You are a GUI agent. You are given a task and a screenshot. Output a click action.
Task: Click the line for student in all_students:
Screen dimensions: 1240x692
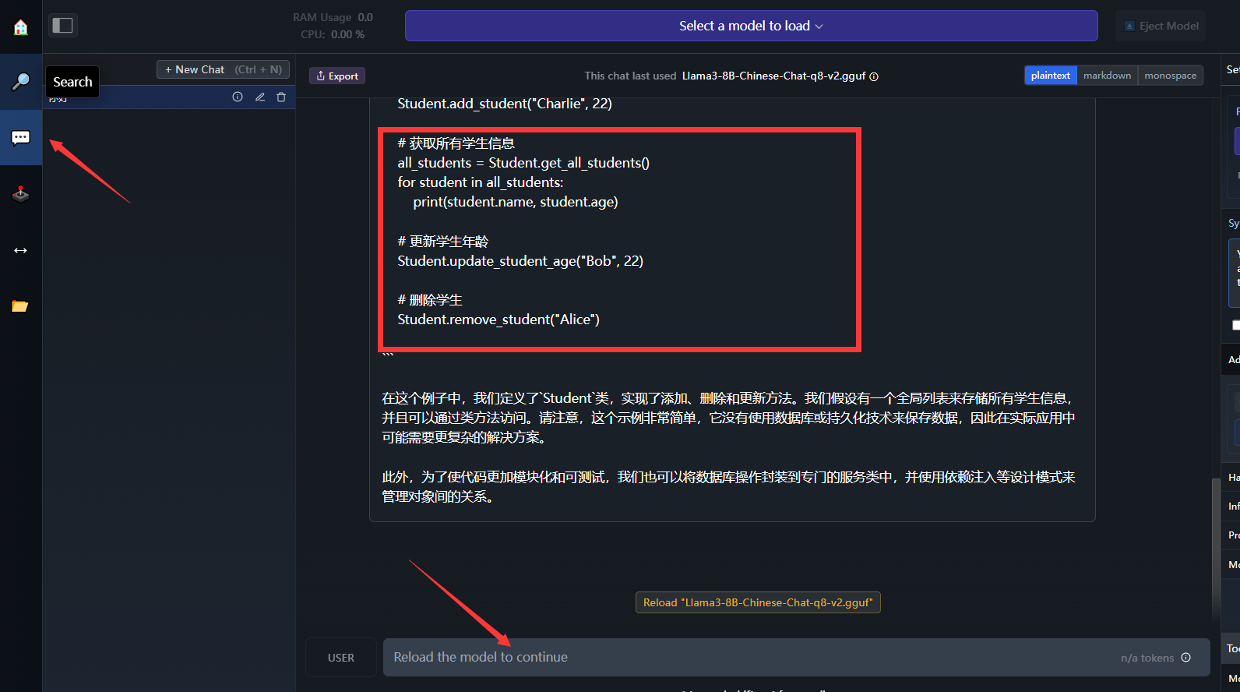coord(481,182)
